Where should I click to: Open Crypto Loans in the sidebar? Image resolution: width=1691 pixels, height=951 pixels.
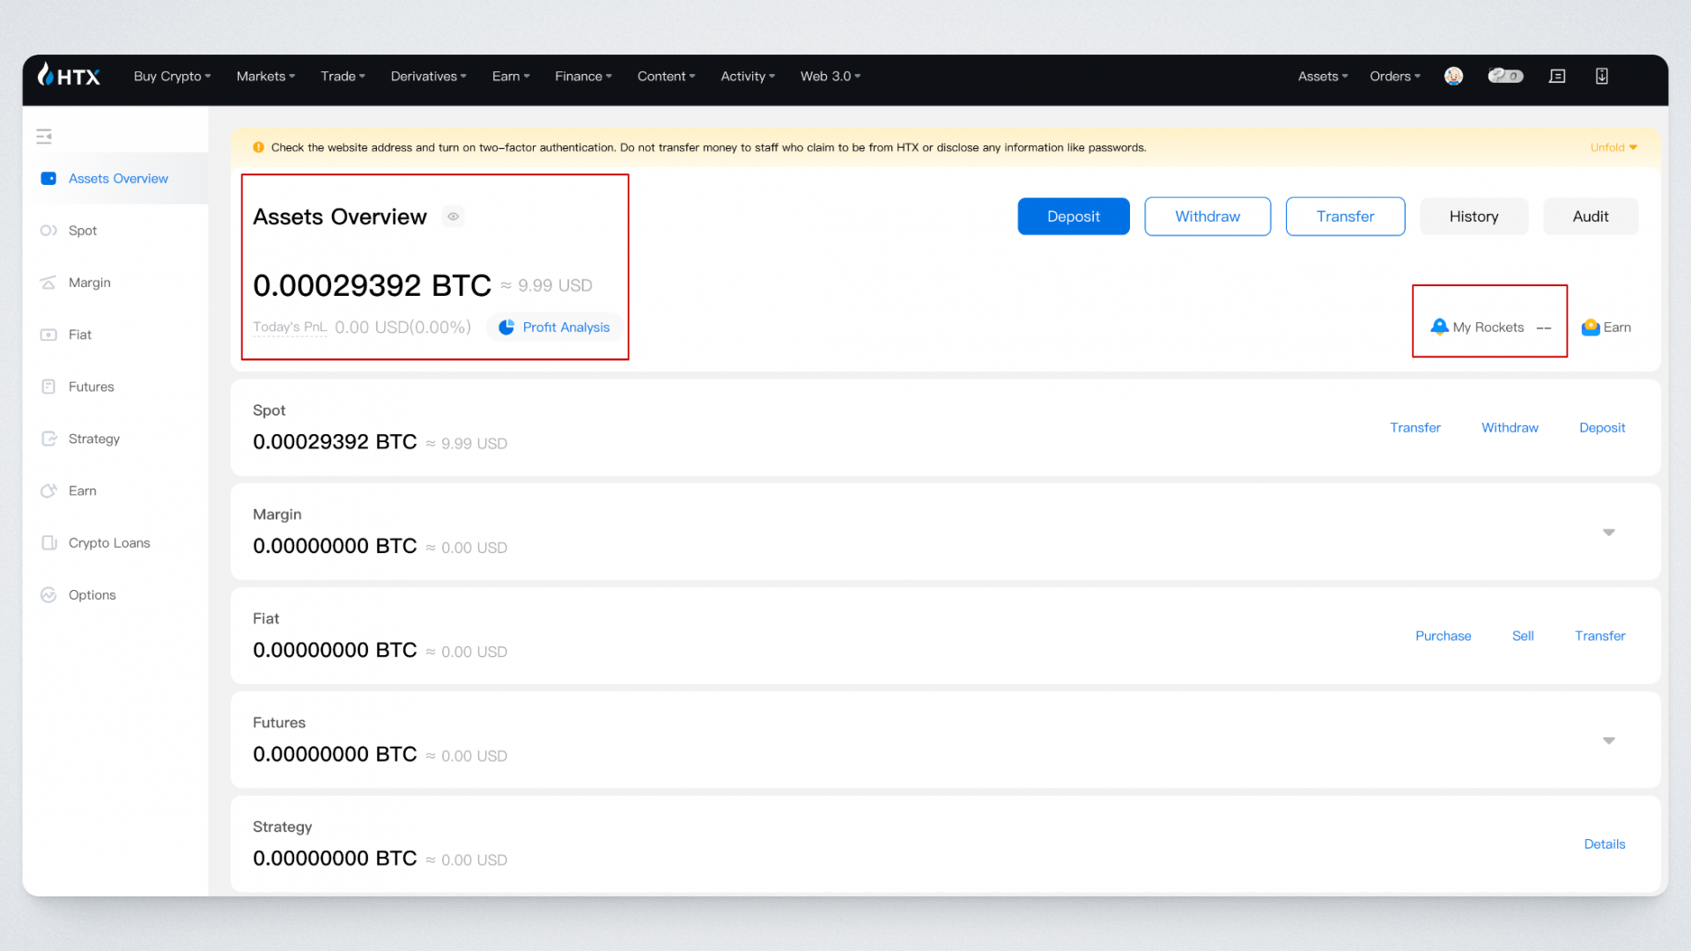click(109, 543)
